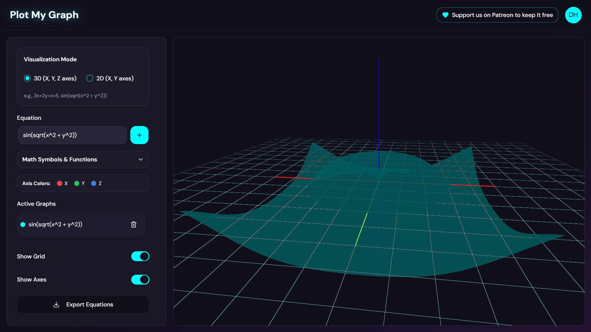Viewport: 591px width, 332px height.
Task: Click the 'Show Axes' label
Action: (31, 280)
